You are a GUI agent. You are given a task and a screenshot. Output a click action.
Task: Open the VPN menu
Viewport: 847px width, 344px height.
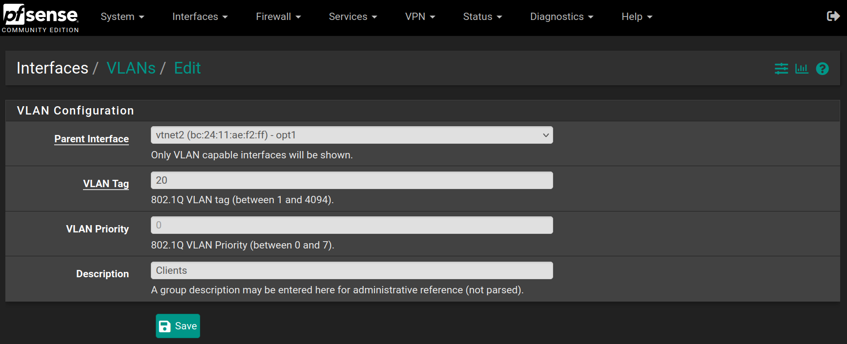[x=420, y=17]
